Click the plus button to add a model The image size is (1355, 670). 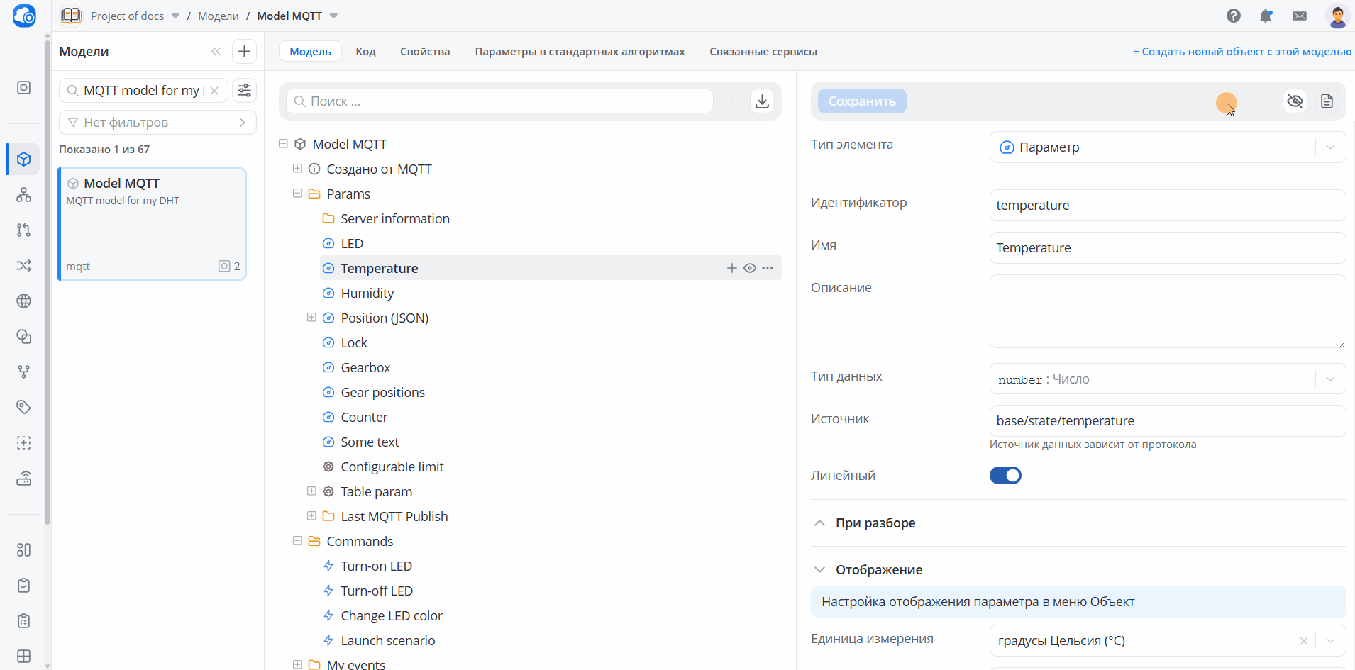[244, 51]
